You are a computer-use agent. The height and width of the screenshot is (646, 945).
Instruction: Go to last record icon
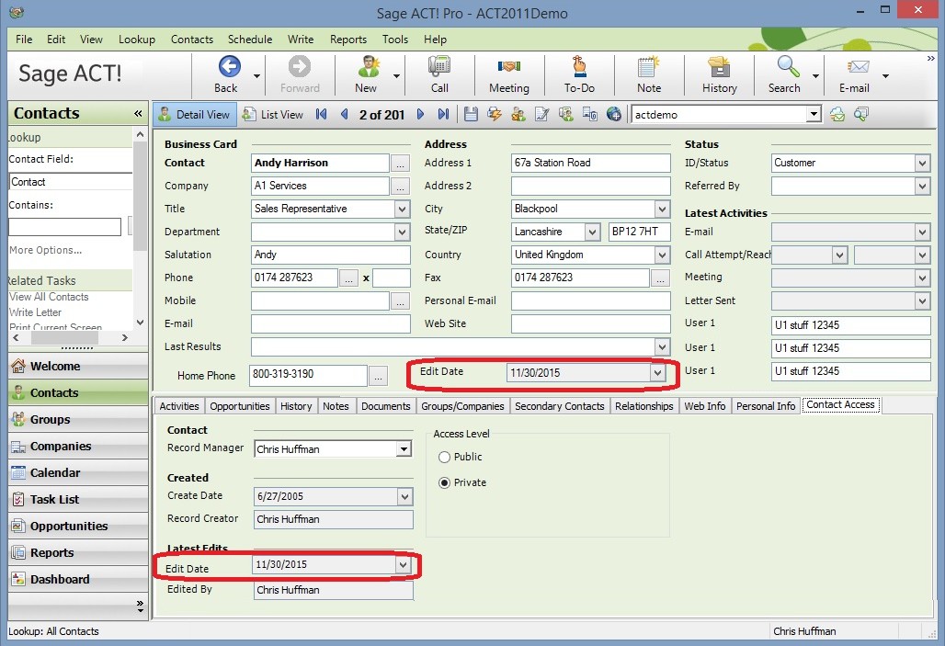(x=444, y=114)
